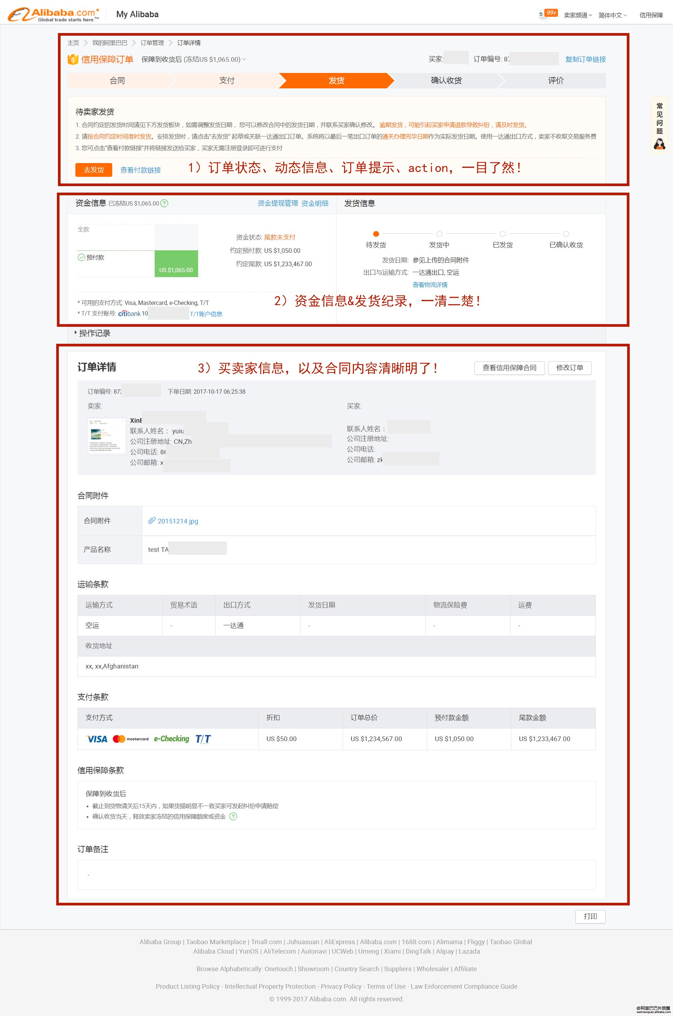Switch to the 支付 step tab

227,80
